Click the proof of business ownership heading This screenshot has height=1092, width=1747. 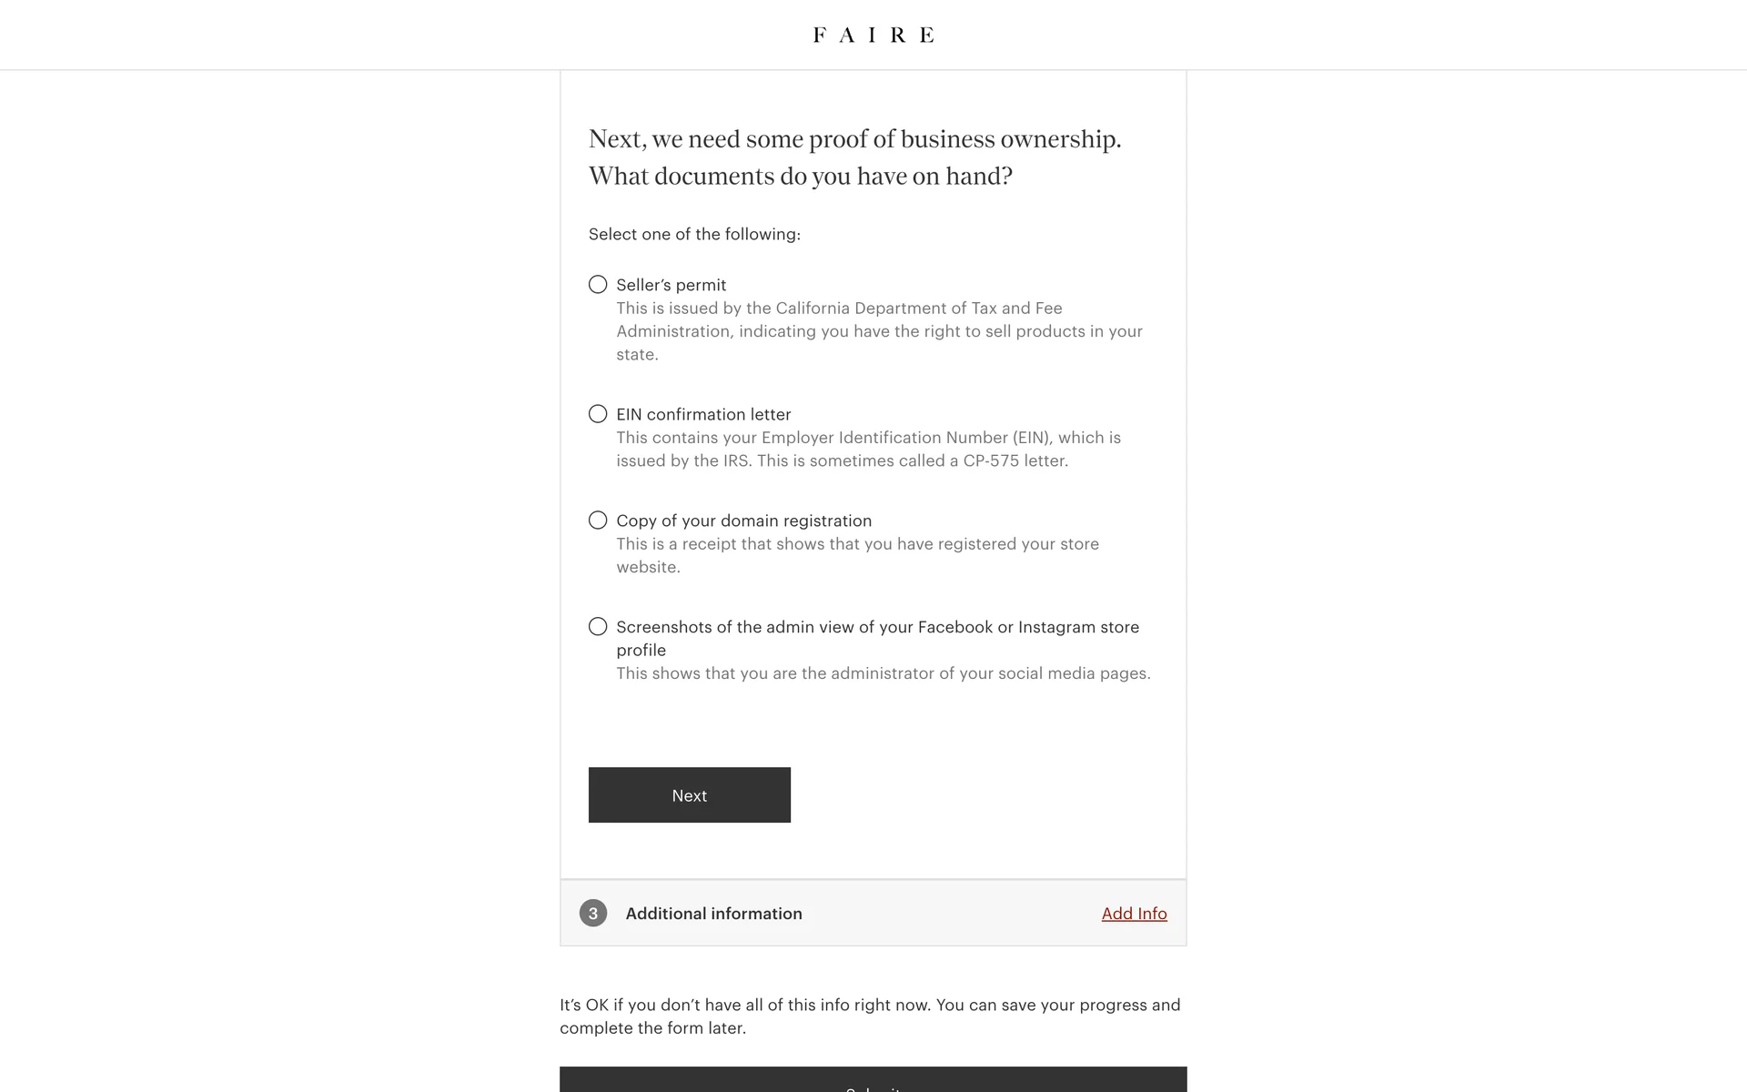(x=854, y=157)
